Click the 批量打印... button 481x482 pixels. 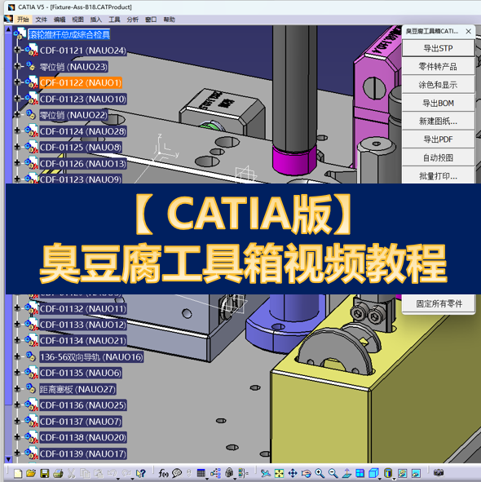pos(438,176)
